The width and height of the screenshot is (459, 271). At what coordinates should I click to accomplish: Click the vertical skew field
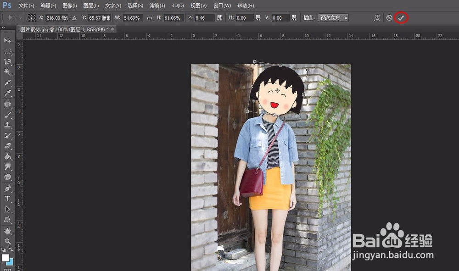(x=280, y=18)
